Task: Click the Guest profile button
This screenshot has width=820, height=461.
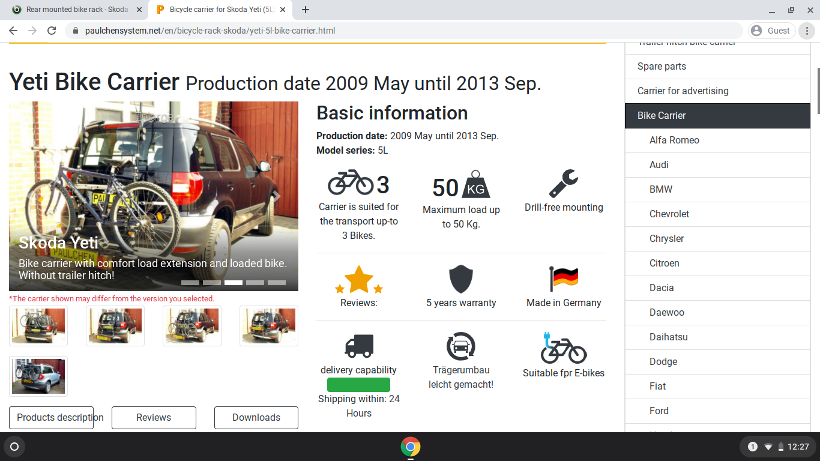Action: coord(771,31)
